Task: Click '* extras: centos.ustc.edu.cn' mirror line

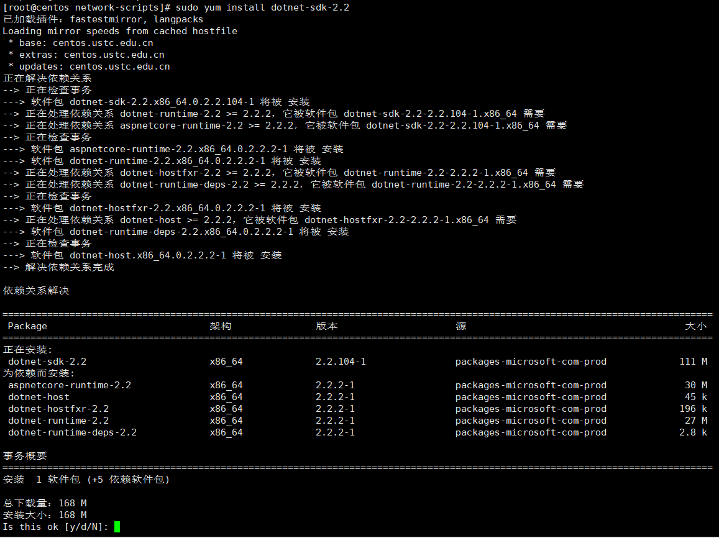Action: (x=86, y=55)
